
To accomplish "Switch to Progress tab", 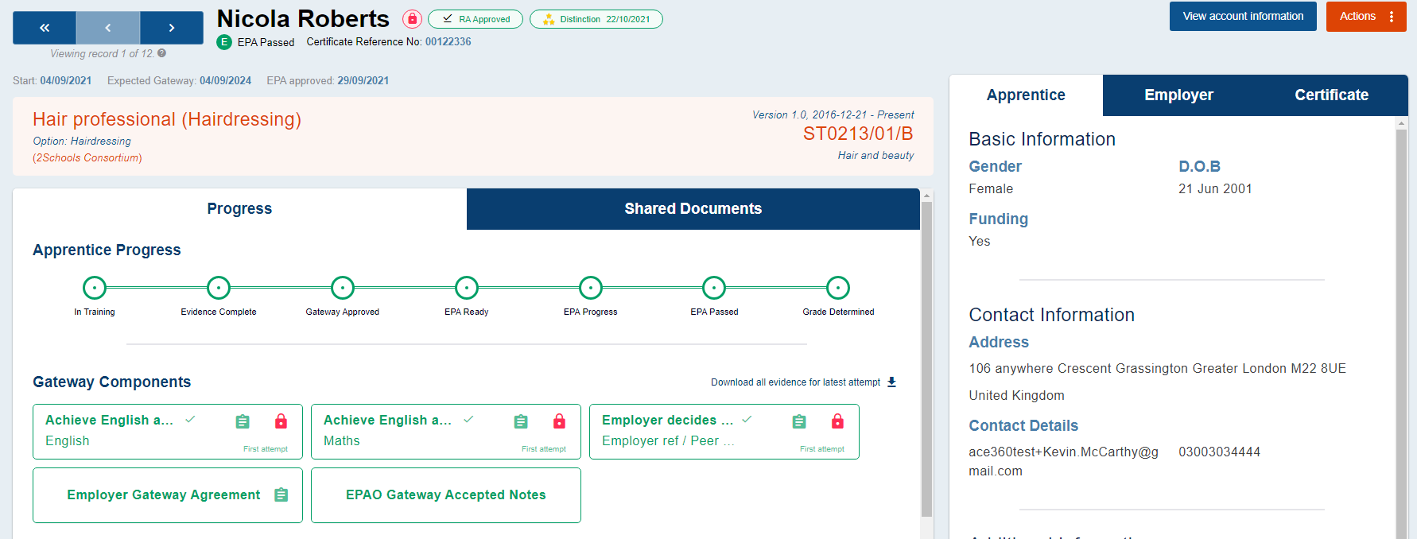I will [239, 209].
